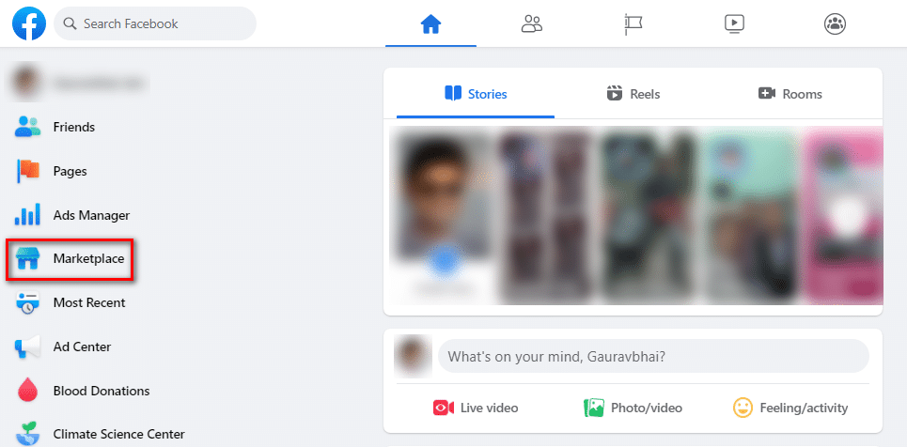Open Pages from the left menu
This screenshot has height=447, width=907.
[70, 171]
